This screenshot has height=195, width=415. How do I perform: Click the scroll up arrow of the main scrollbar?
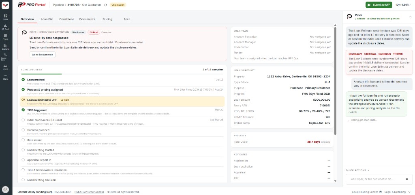(x=335, y=25)
